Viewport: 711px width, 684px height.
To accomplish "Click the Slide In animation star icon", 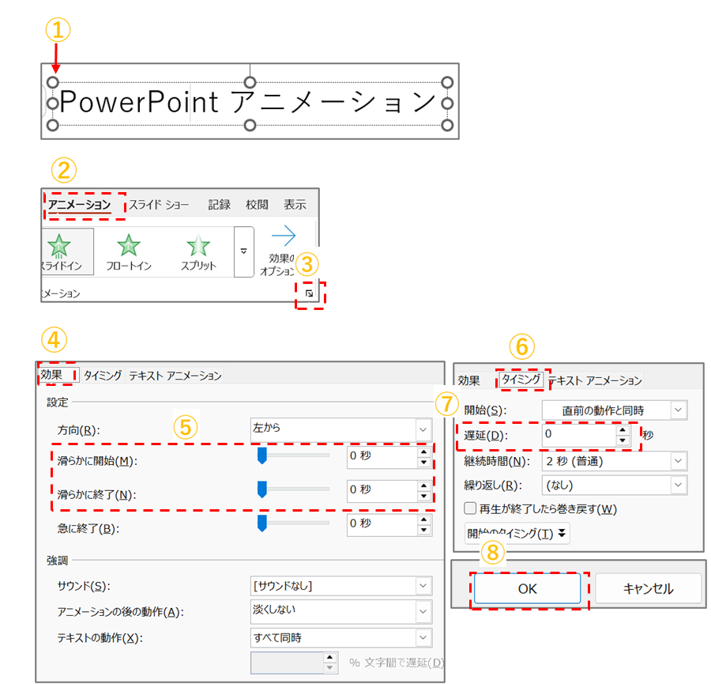I will (61, 245).
